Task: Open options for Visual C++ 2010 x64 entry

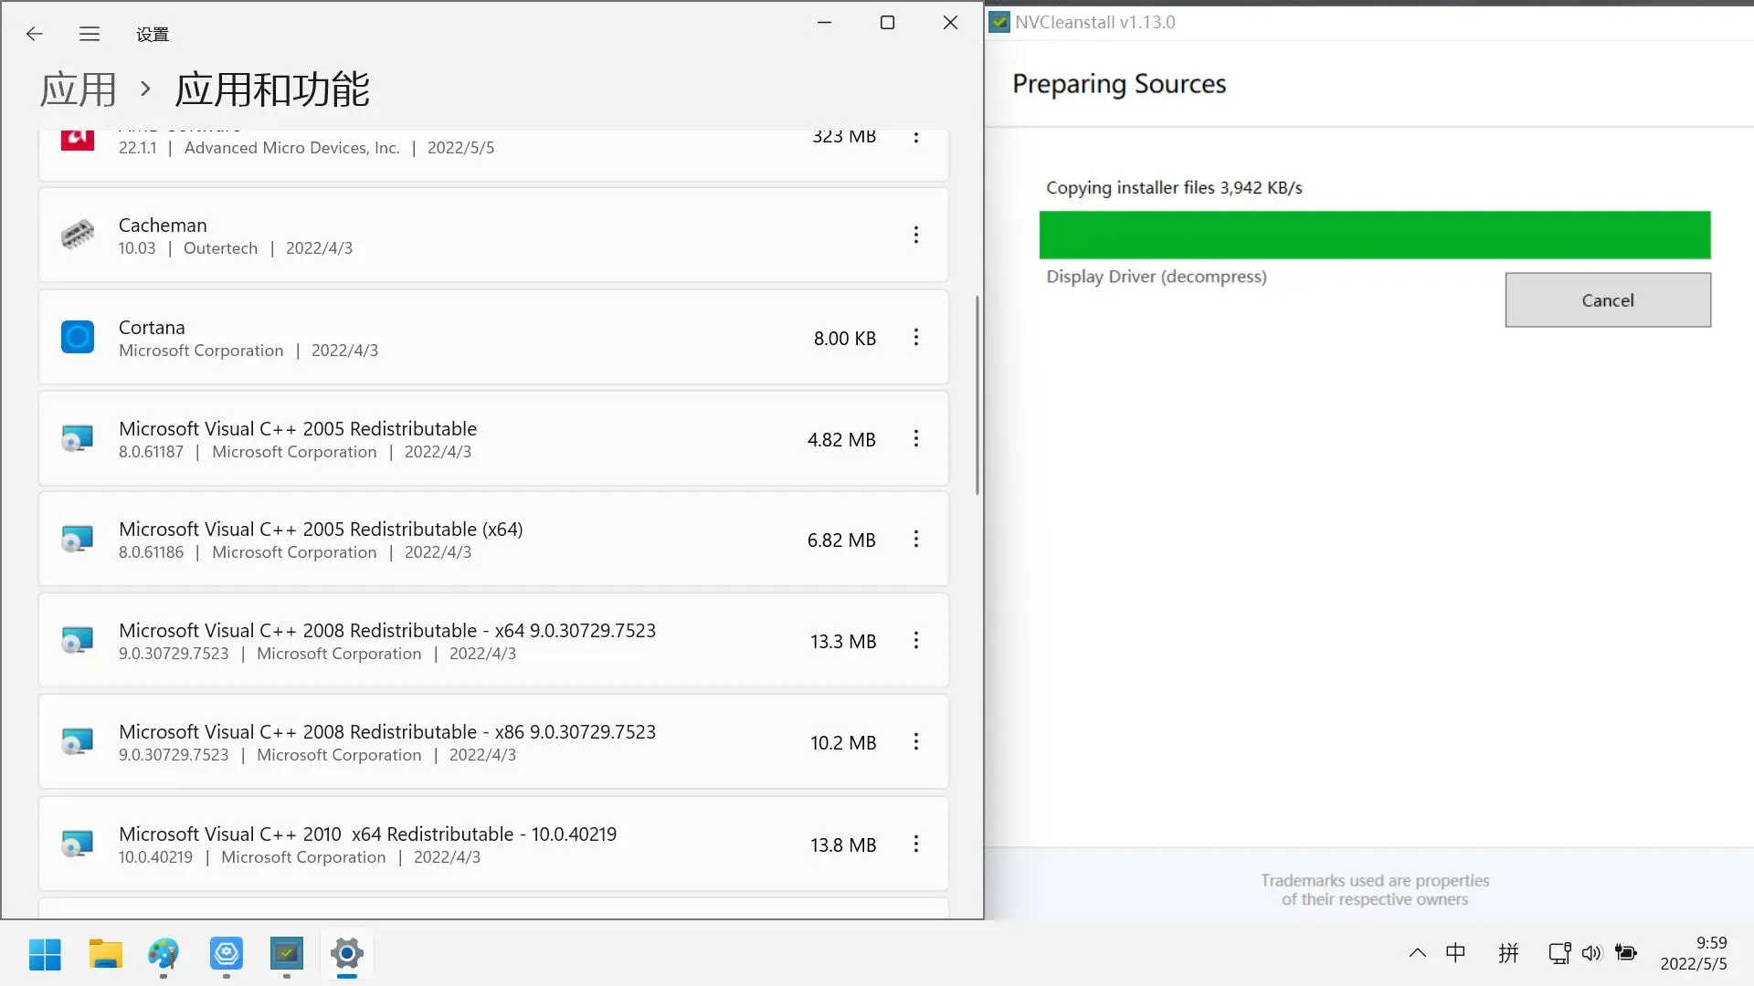Action: 916,844
